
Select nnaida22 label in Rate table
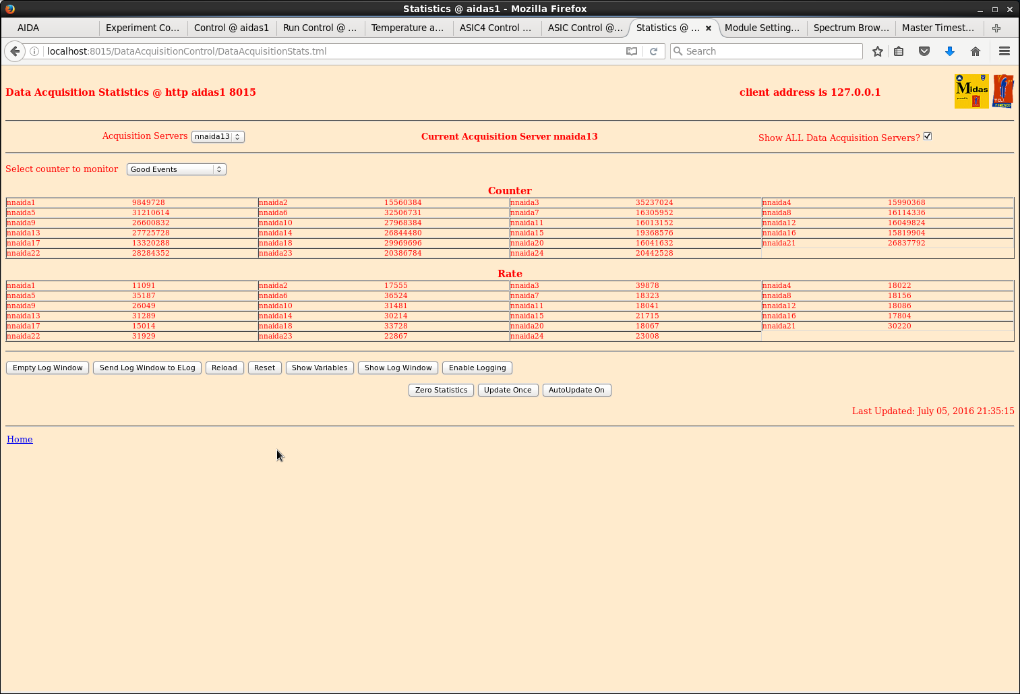point(24,336)
